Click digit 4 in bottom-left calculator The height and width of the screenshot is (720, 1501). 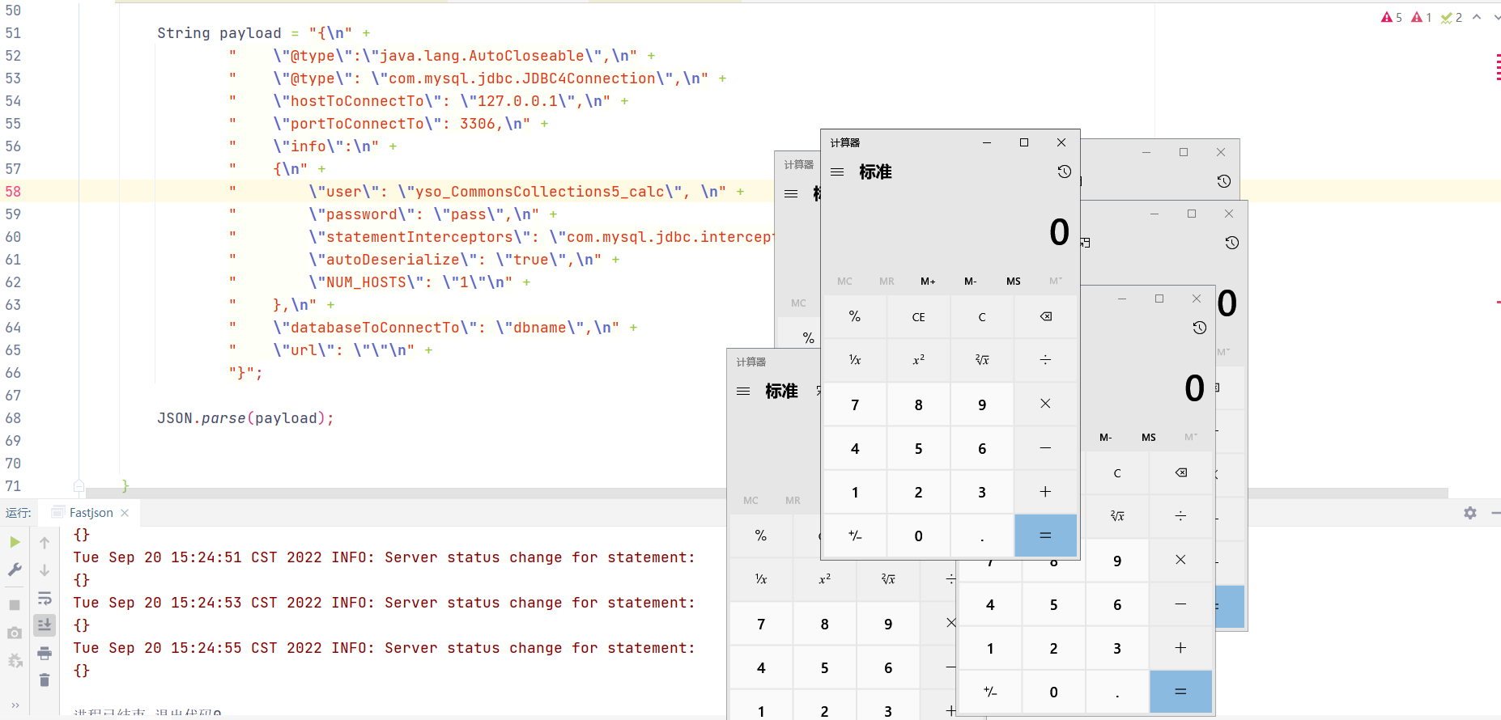(761, 667)
